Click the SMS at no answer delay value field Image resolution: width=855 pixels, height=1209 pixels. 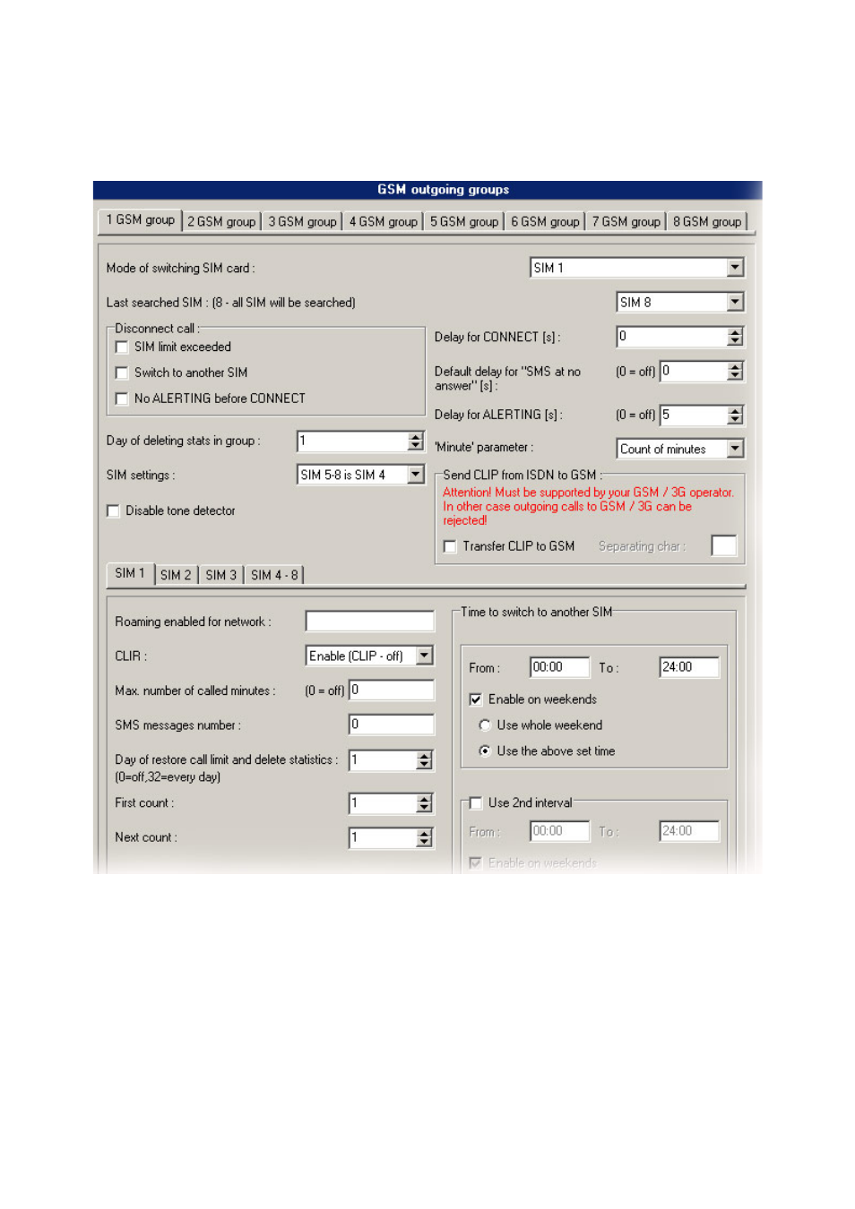(694, 371)
